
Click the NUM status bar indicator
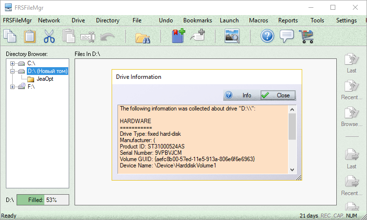click(x=351, y=216)
